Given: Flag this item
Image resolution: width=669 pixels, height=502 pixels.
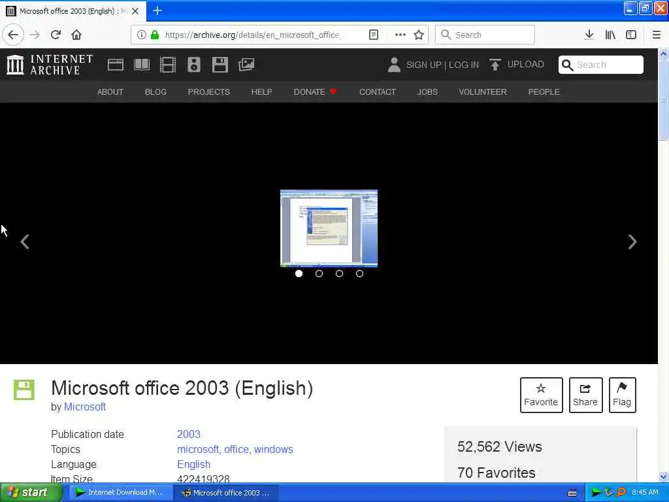Looking at the screenshot, I should click(622, 395).
